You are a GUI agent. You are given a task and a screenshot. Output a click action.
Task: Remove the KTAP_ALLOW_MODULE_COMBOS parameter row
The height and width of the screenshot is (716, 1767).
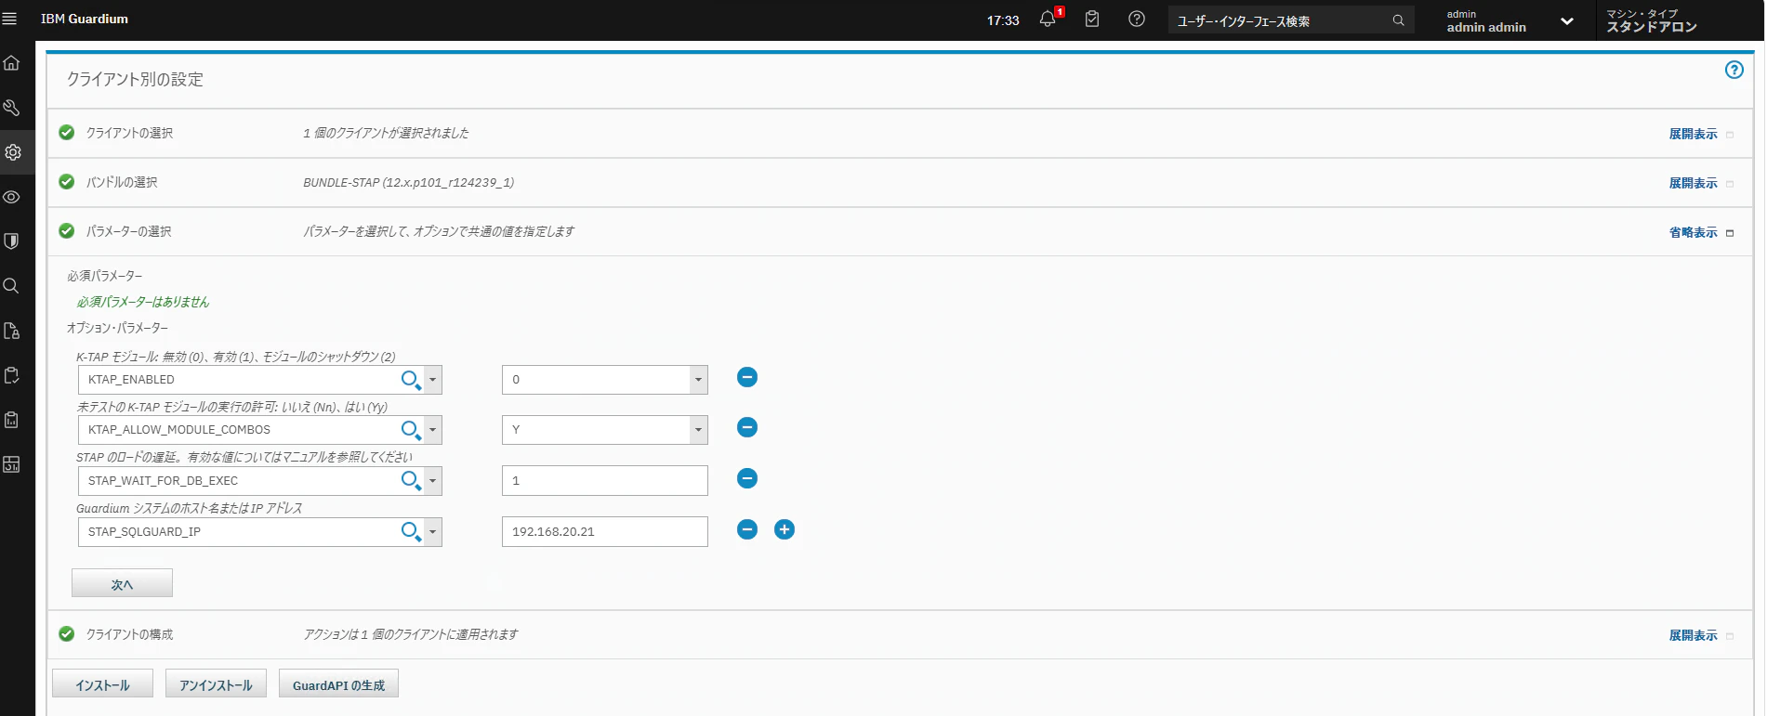click(747, 427)
